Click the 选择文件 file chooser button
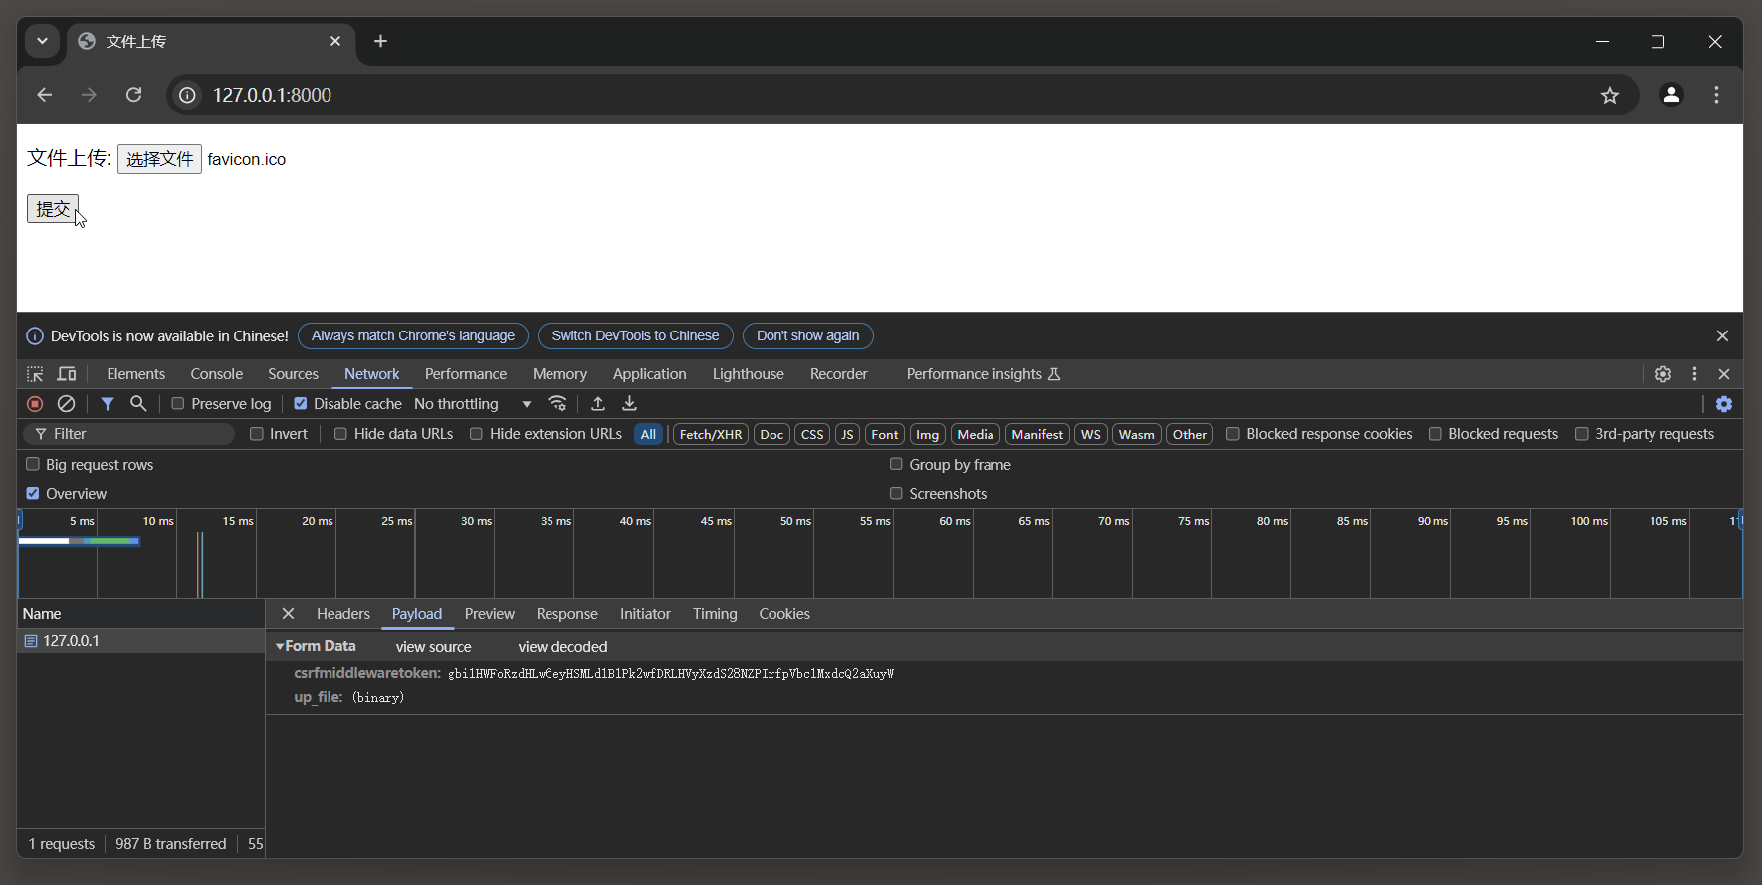The image size is (1762, 885). (x=159, y=159)
